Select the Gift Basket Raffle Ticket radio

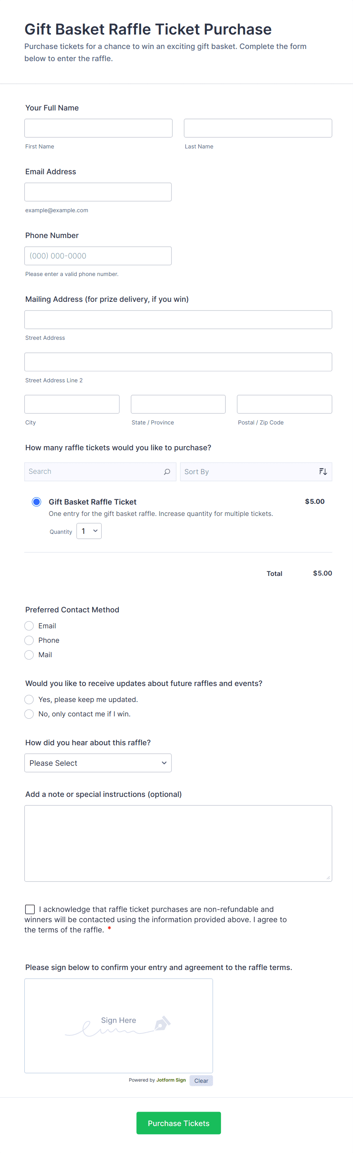pos(37,502)
